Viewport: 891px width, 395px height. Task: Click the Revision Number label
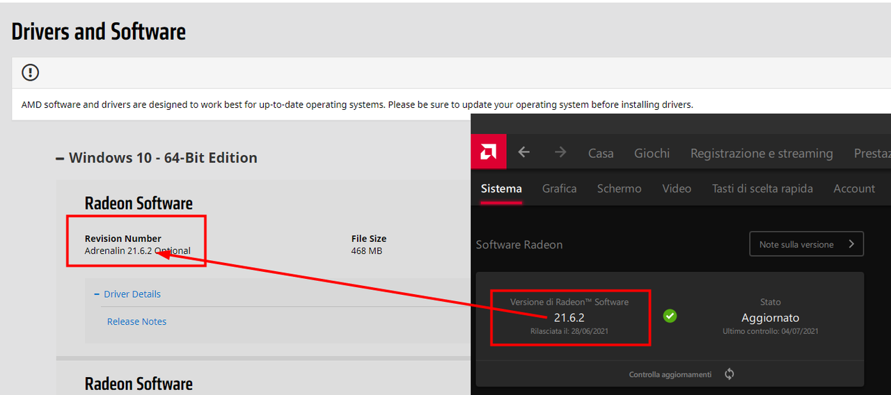coord(123,239)
